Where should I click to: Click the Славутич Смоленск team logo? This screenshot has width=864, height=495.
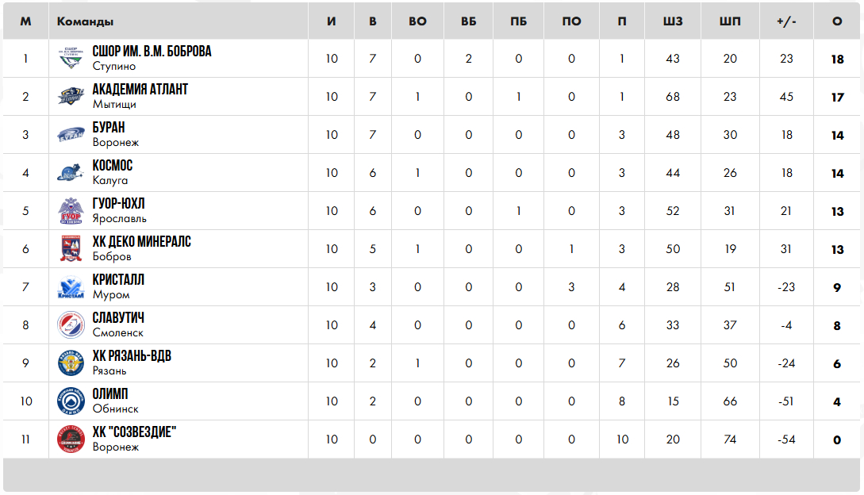(71, 325)
